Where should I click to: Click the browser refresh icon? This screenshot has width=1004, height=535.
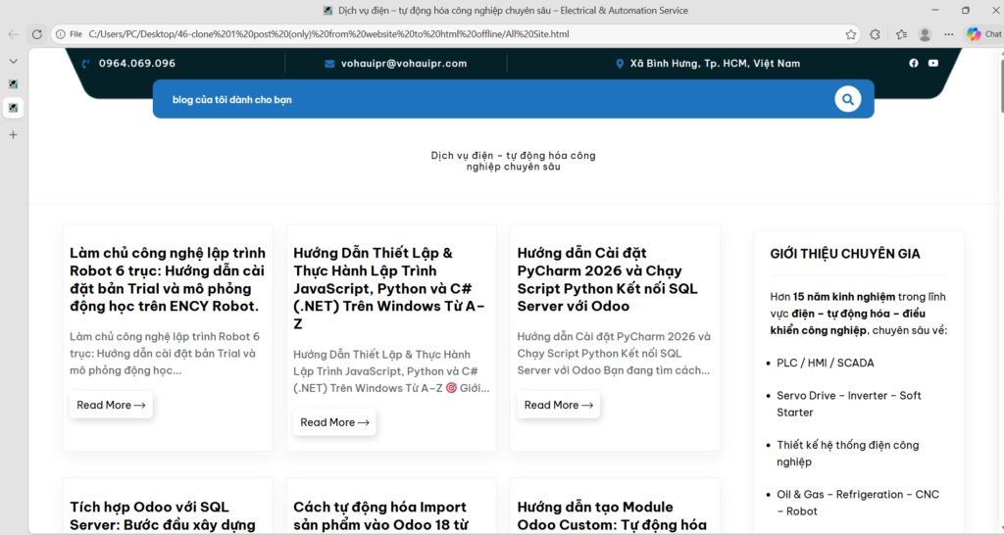[36, 34]
